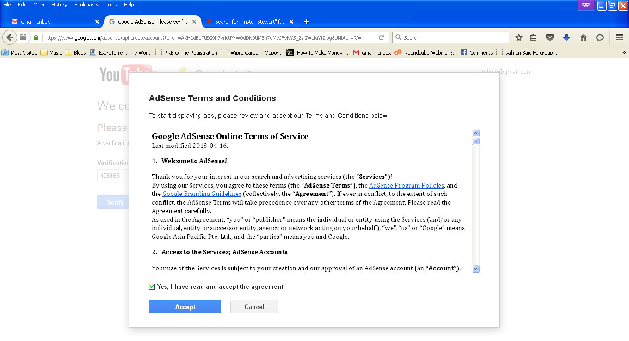Click the green padlock site identity icon

tap(36, 37)
